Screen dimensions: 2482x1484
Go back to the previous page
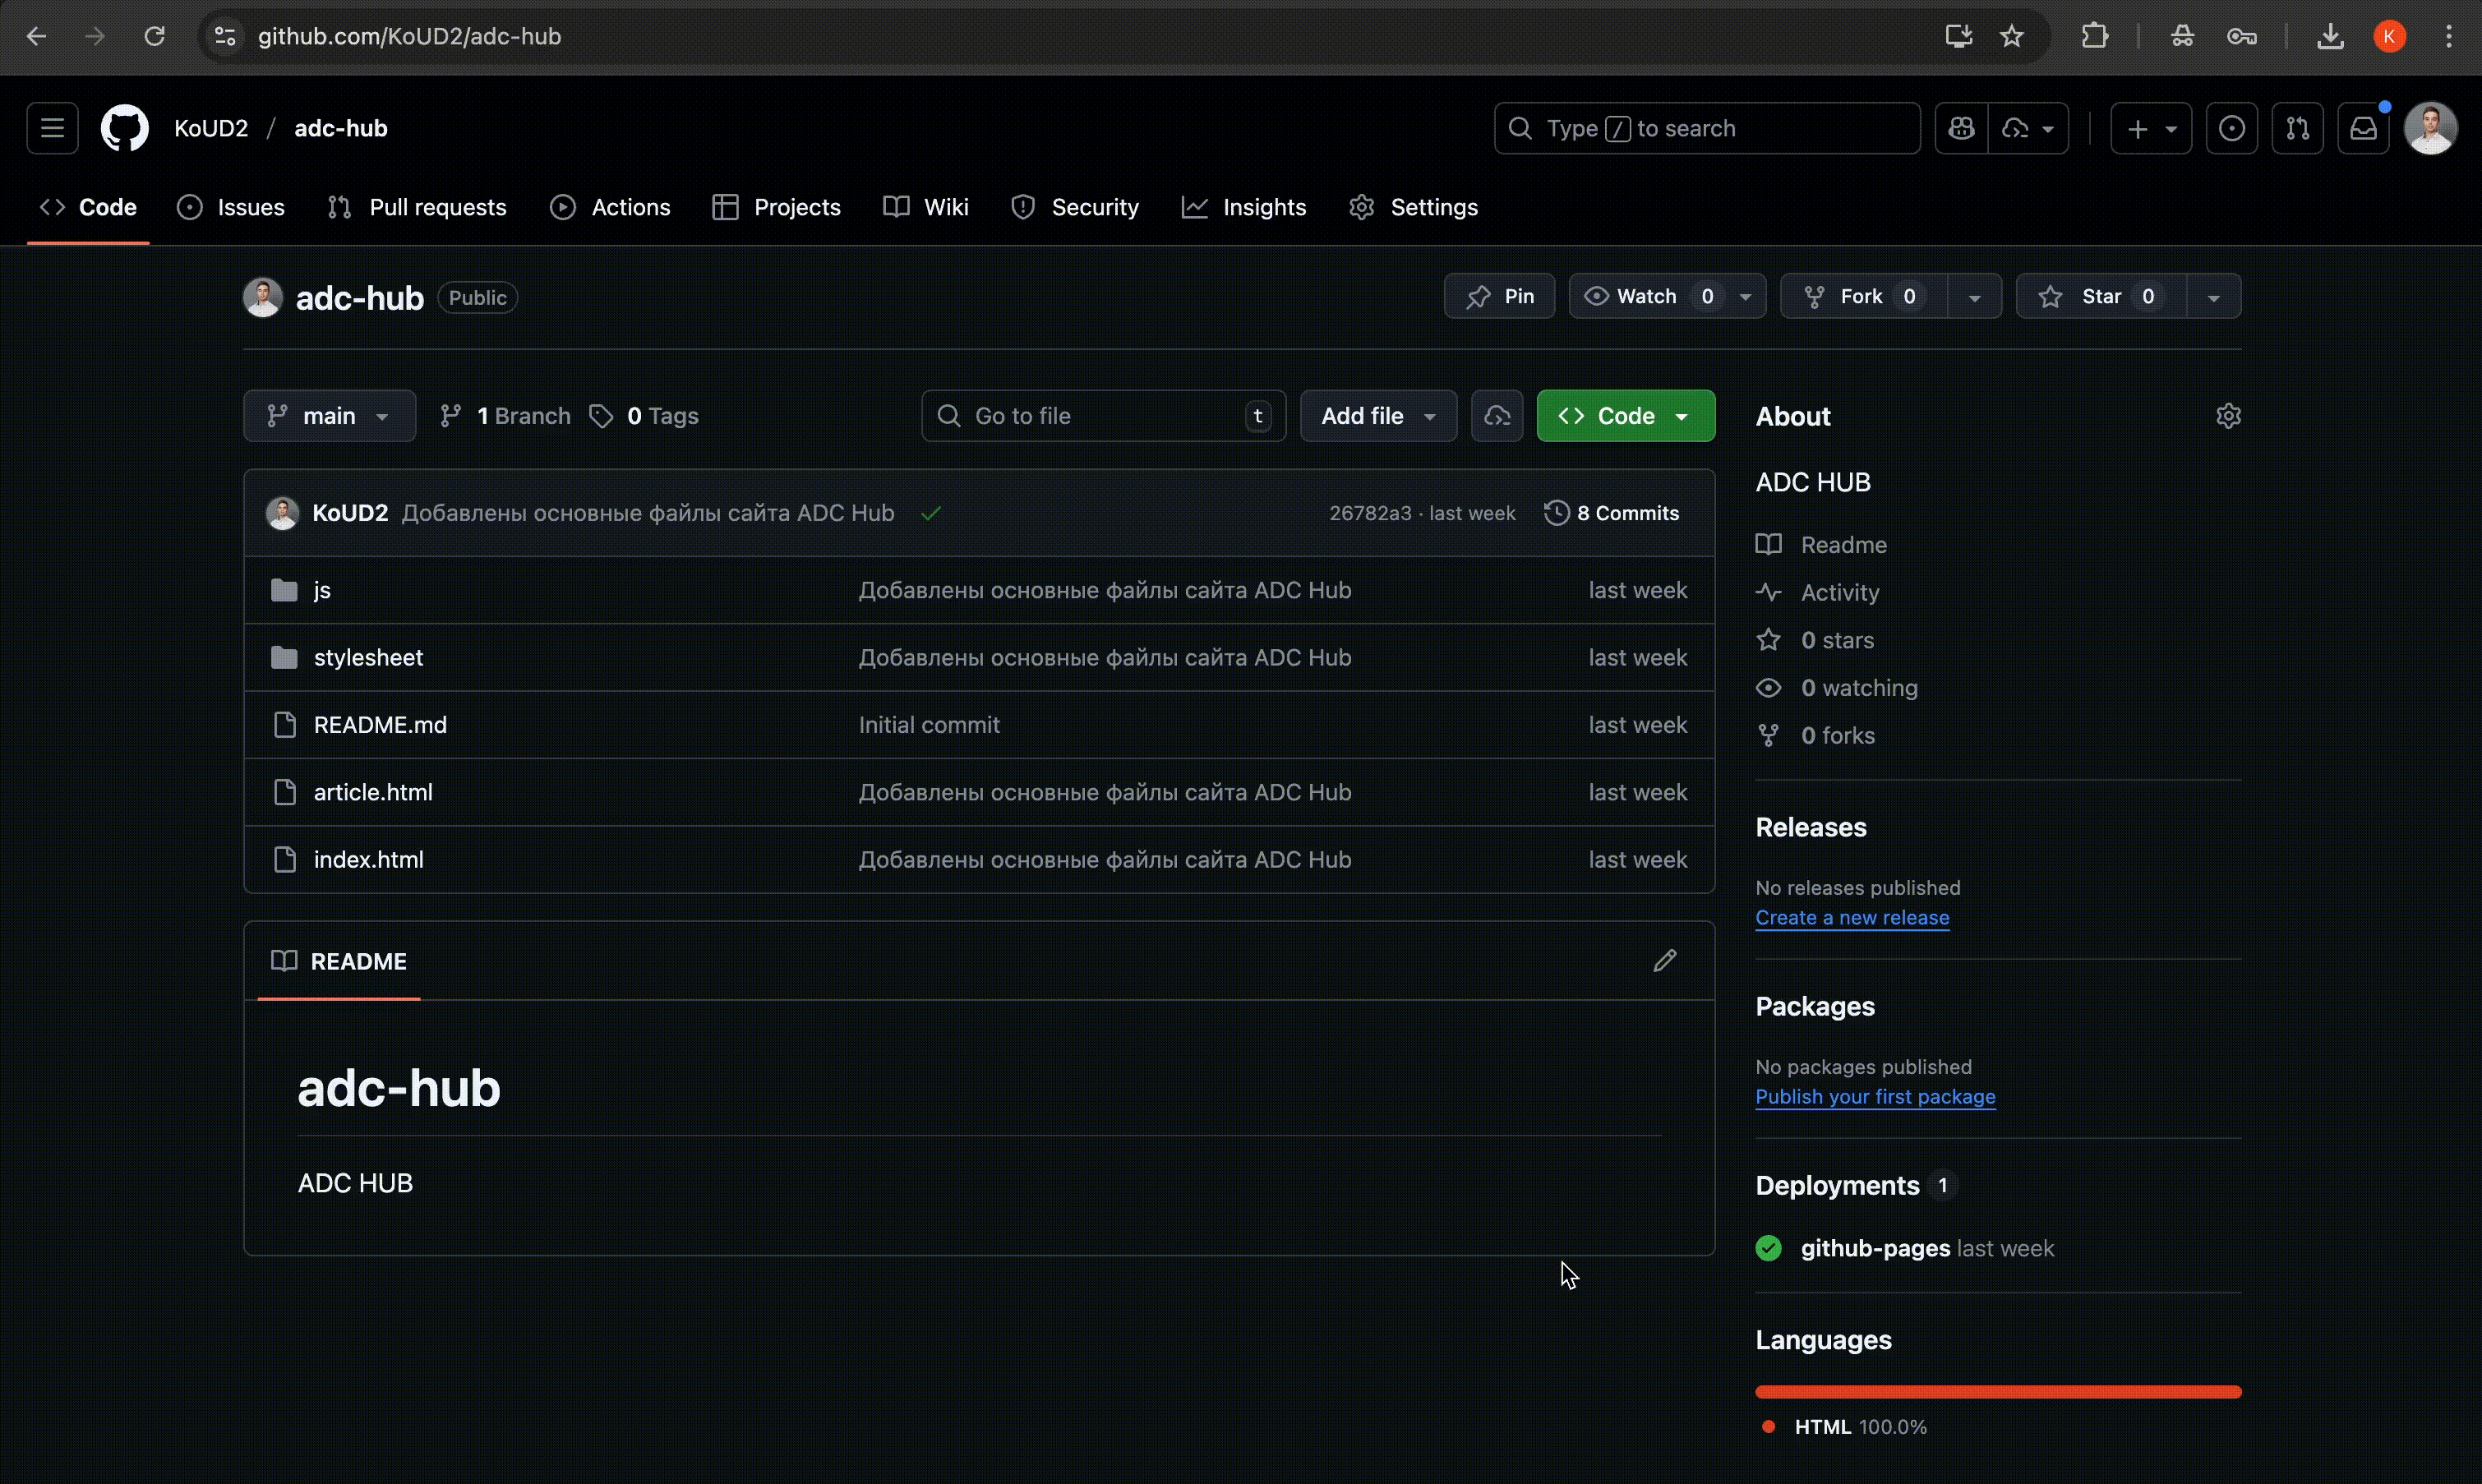click(37, 37)
